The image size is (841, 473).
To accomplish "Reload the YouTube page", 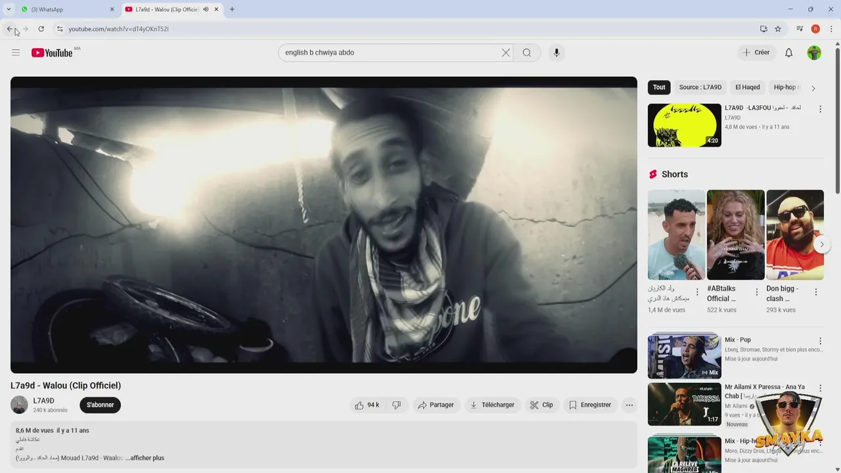I will click(41, 29).
